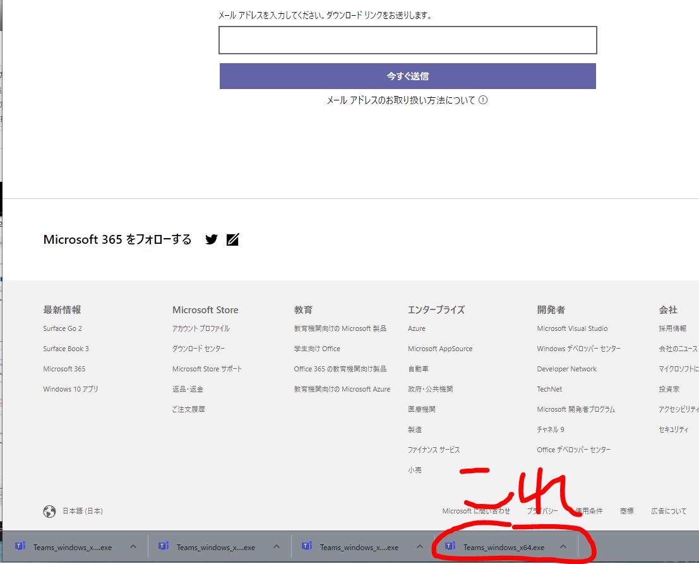
Task: Open the 製造 link
Action: click(x=415, y=429)
